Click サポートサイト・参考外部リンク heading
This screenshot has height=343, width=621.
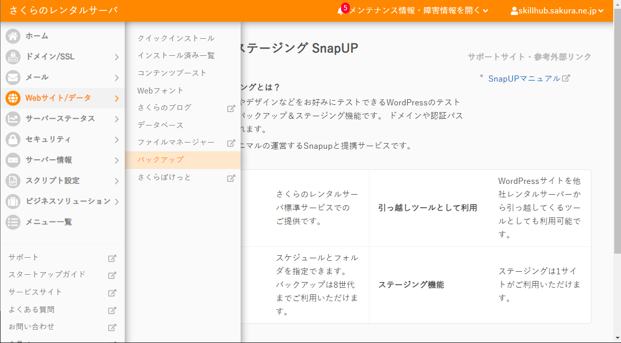tap(529, 57)
